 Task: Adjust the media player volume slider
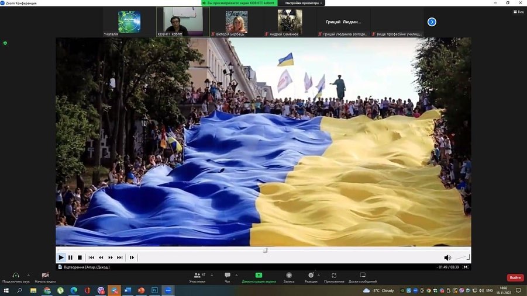tap(462, 257)
